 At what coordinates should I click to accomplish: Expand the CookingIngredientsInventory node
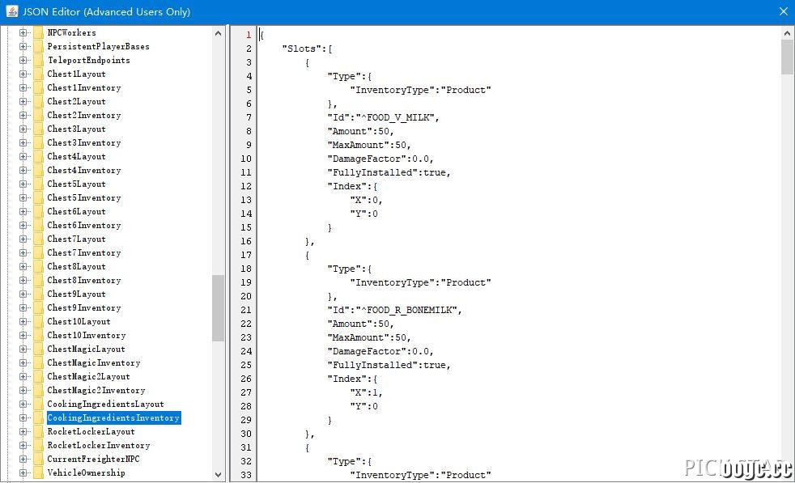(x=23, y=418)
